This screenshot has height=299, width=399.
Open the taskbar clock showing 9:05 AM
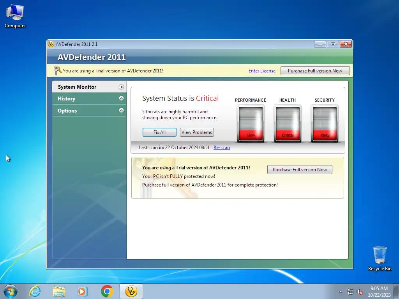pyautogui.click(x=379, y=291)
